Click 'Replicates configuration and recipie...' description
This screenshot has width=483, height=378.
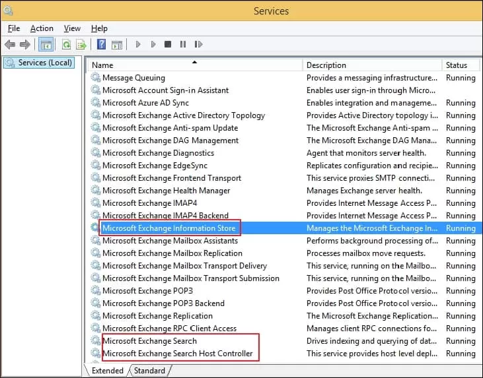coord(372,166)
